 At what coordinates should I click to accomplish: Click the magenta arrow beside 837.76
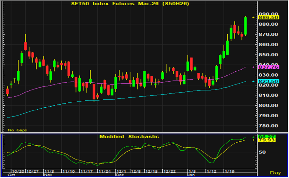(x=253, y=67)
